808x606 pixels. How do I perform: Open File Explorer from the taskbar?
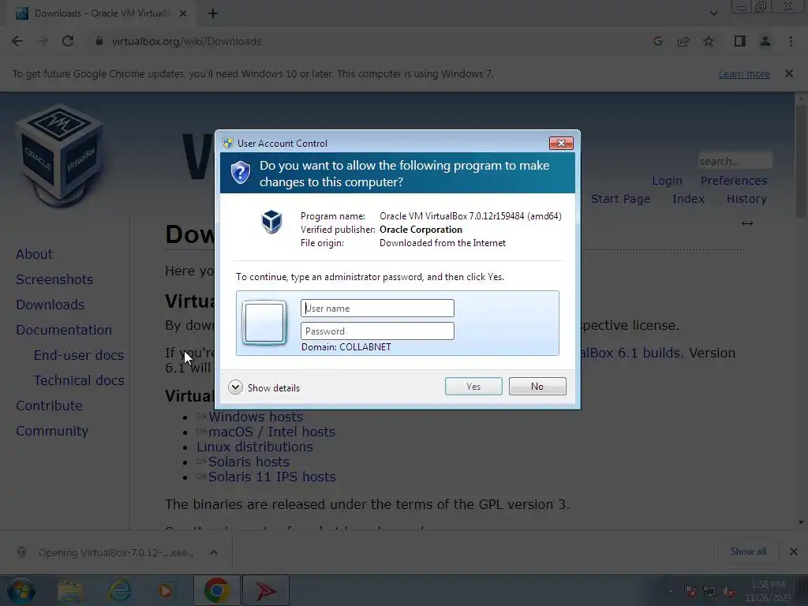[x=70, y=590]
